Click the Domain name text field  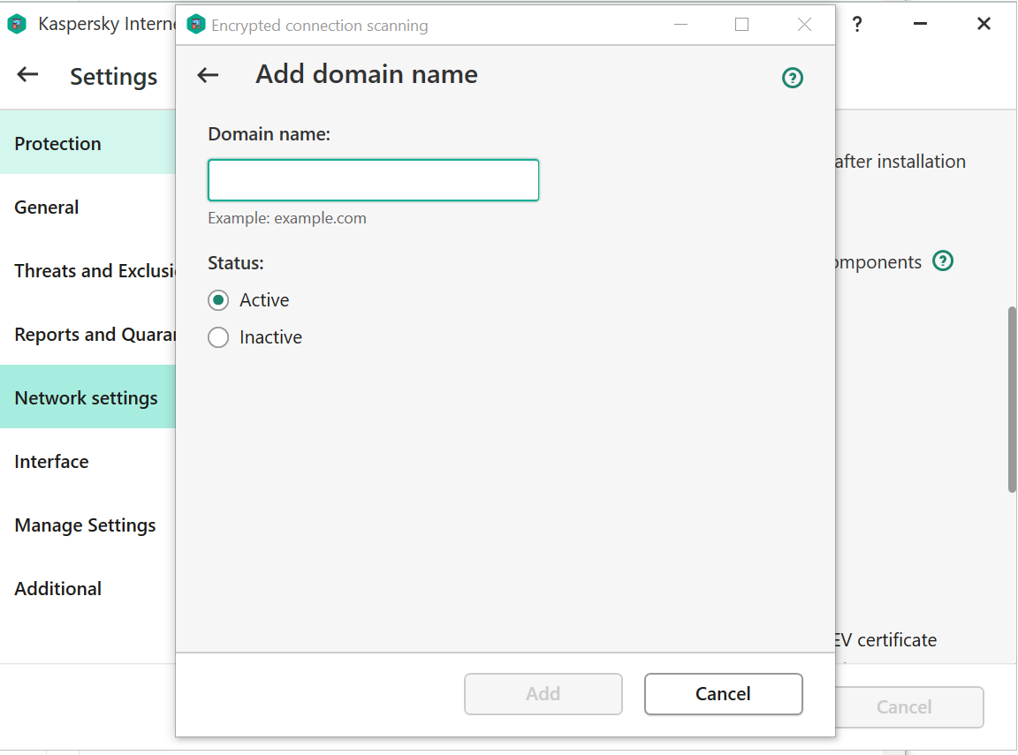pos(373,180)
